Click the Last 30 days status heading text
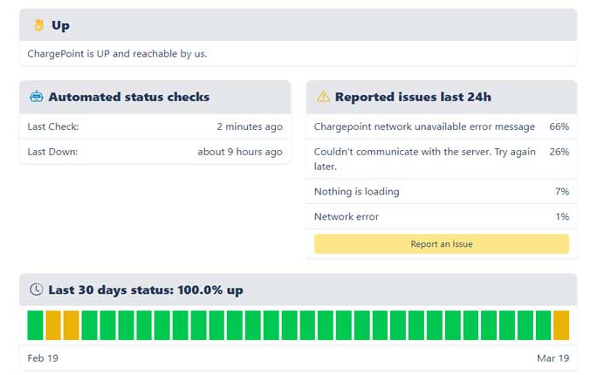611x375 pixels. point(145,290)
